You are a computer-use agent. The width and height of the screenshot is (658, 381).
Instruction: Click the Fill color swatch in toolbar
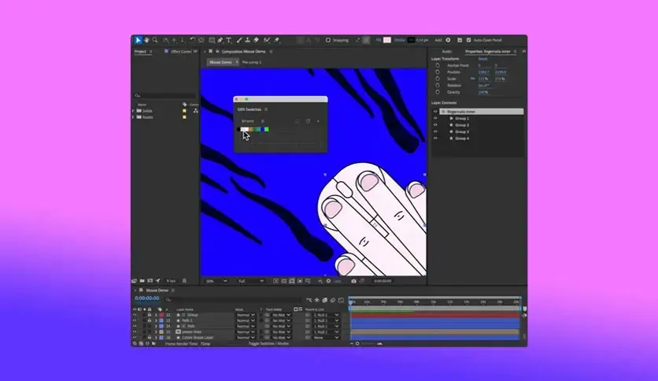[x=387, y=40]
